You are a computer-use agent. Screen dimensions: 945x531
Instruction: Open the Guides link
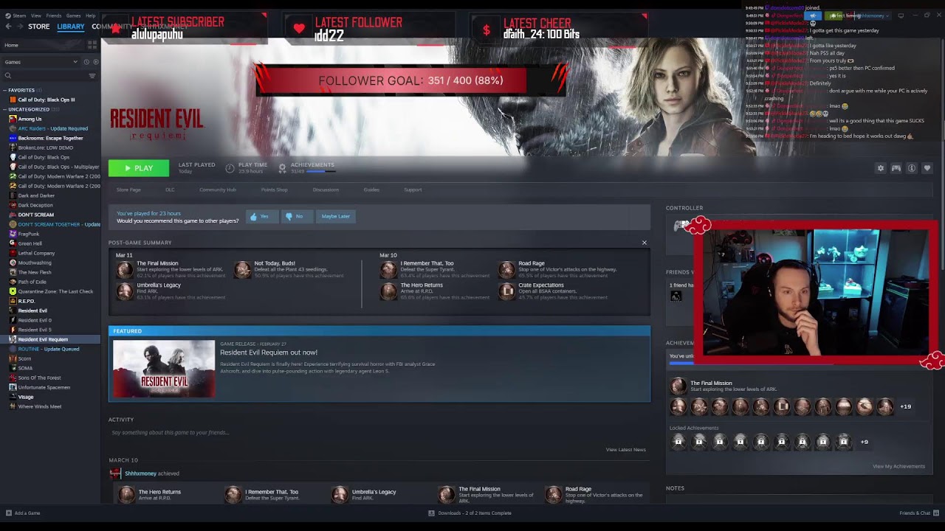371,190
